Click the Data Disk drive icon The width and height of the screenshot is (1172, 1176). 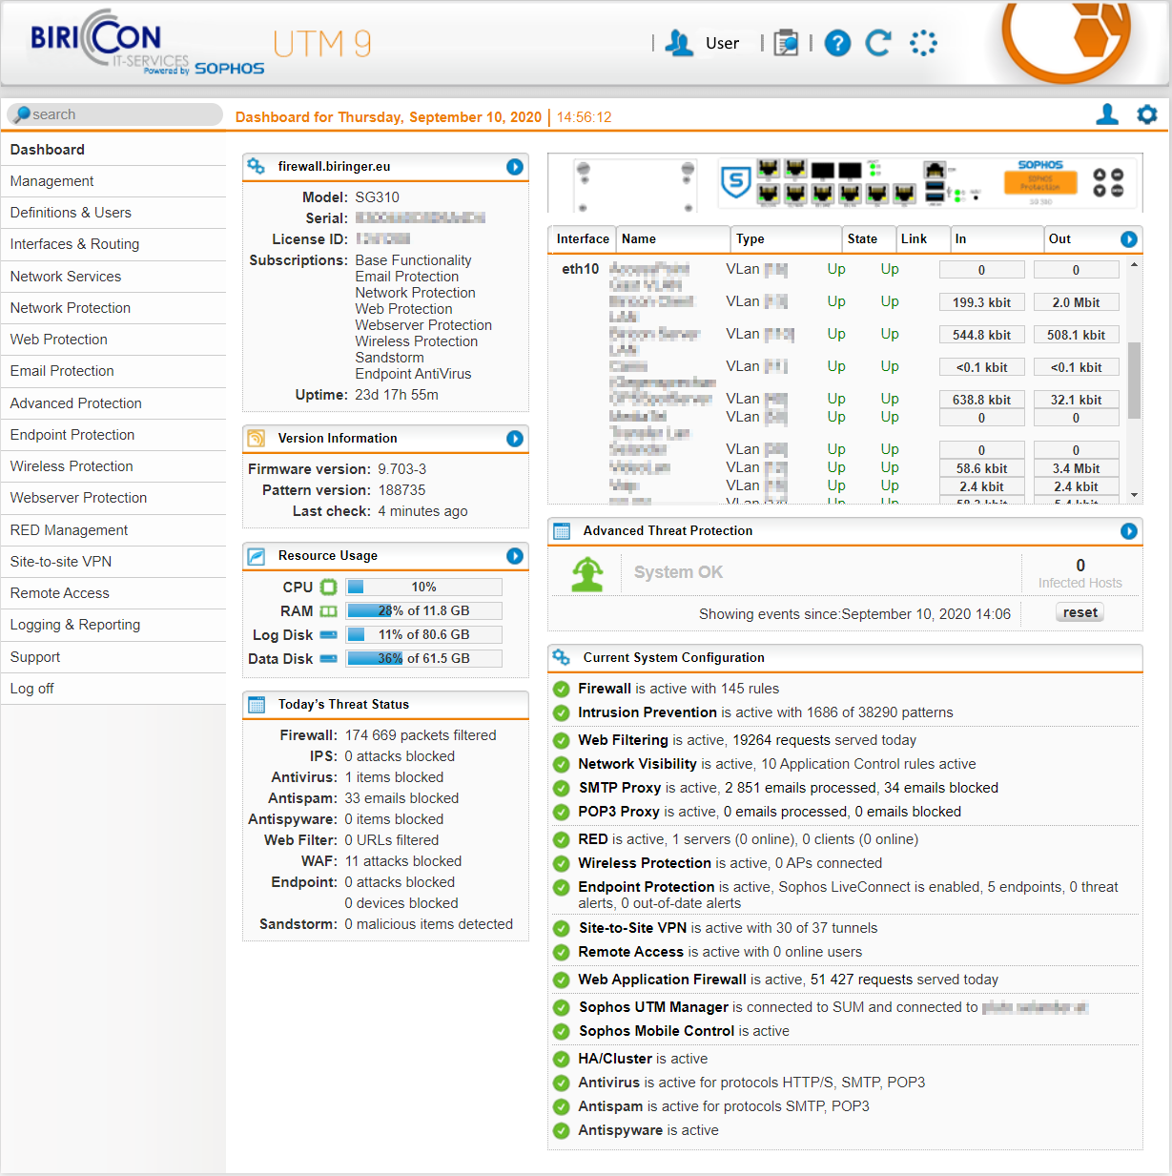tap(328, 658)
